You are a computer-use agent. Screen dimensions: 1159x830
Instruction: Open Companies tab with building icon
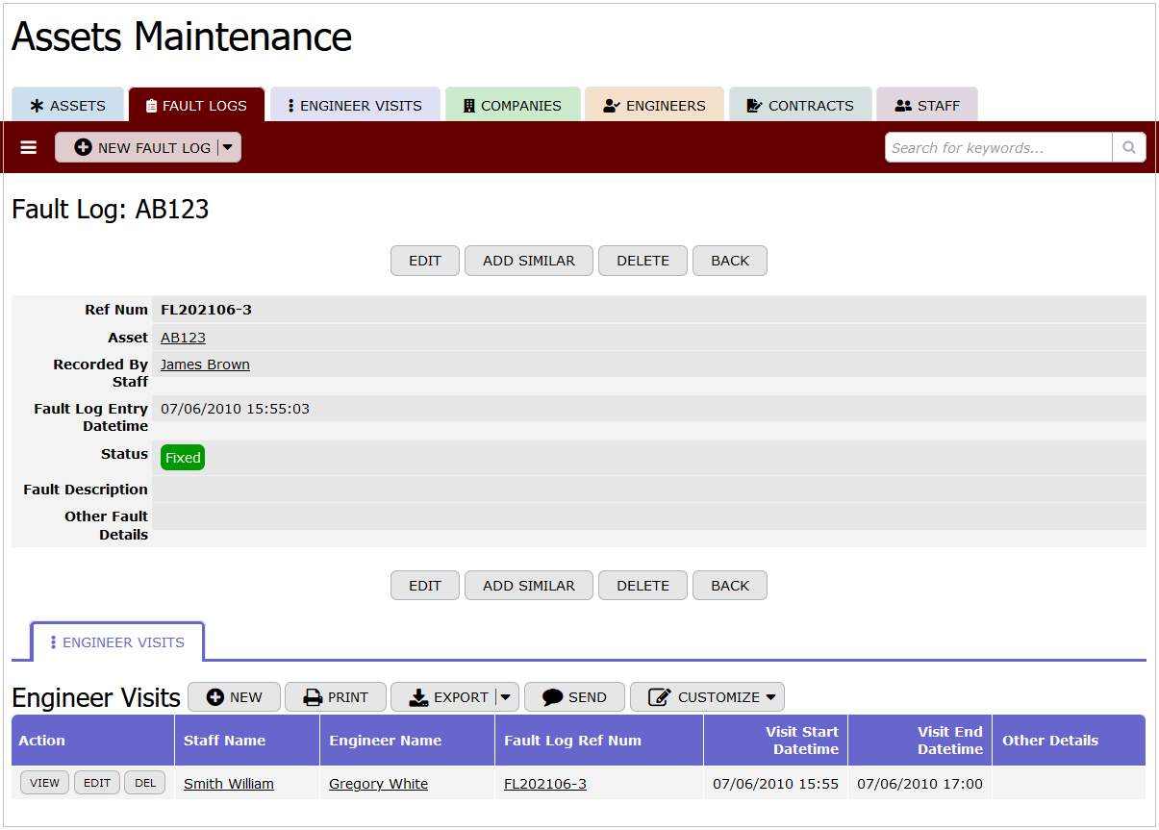click(x=512, y=106)
